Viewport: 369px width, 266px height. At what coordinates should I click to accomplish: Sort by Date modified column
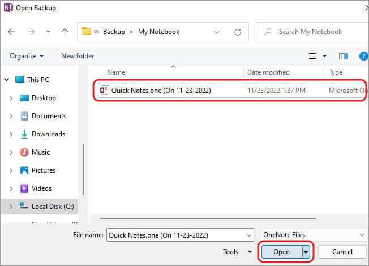point(268,72)
